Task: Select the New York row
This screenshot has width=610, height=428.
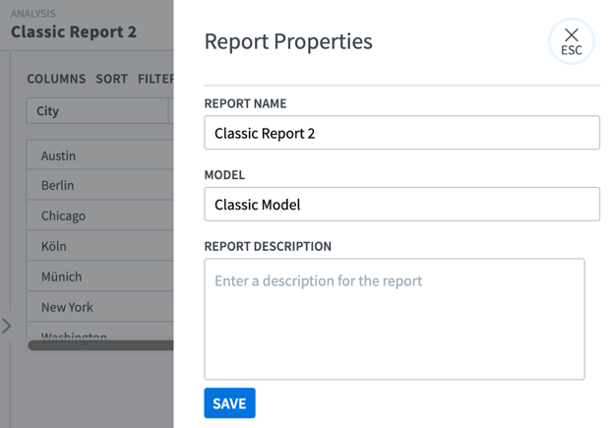Action: [98, 307]
